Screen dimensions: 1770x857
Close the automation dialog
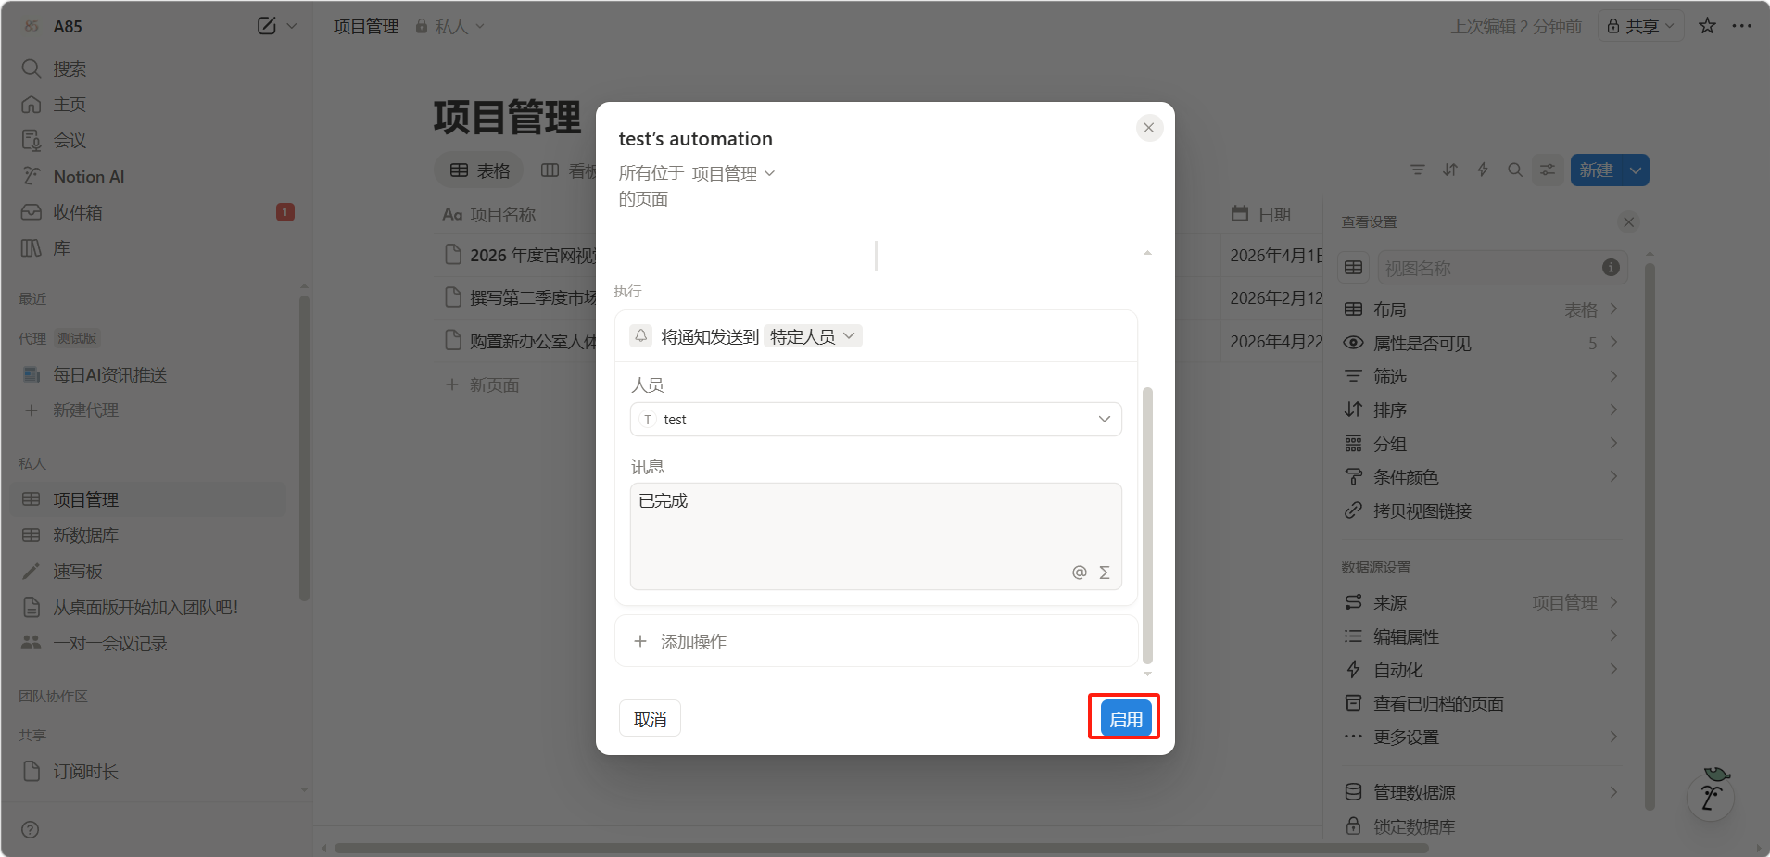(1148, 128)
